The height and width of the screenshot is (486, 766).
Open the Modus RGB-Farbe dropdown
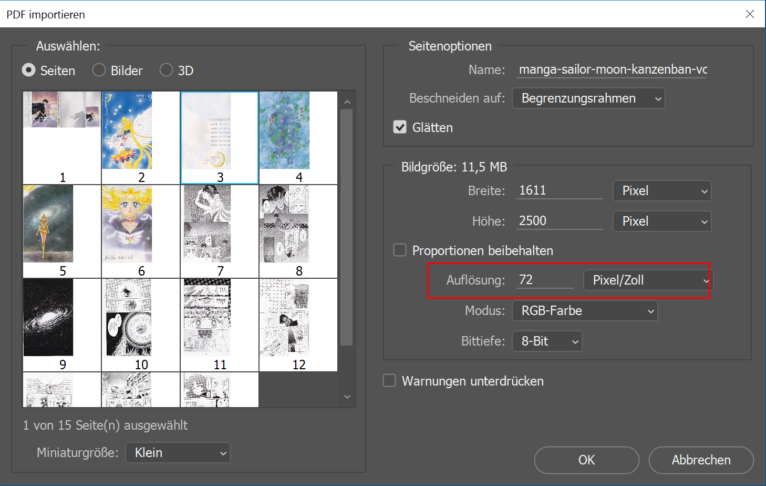[585, 311]
